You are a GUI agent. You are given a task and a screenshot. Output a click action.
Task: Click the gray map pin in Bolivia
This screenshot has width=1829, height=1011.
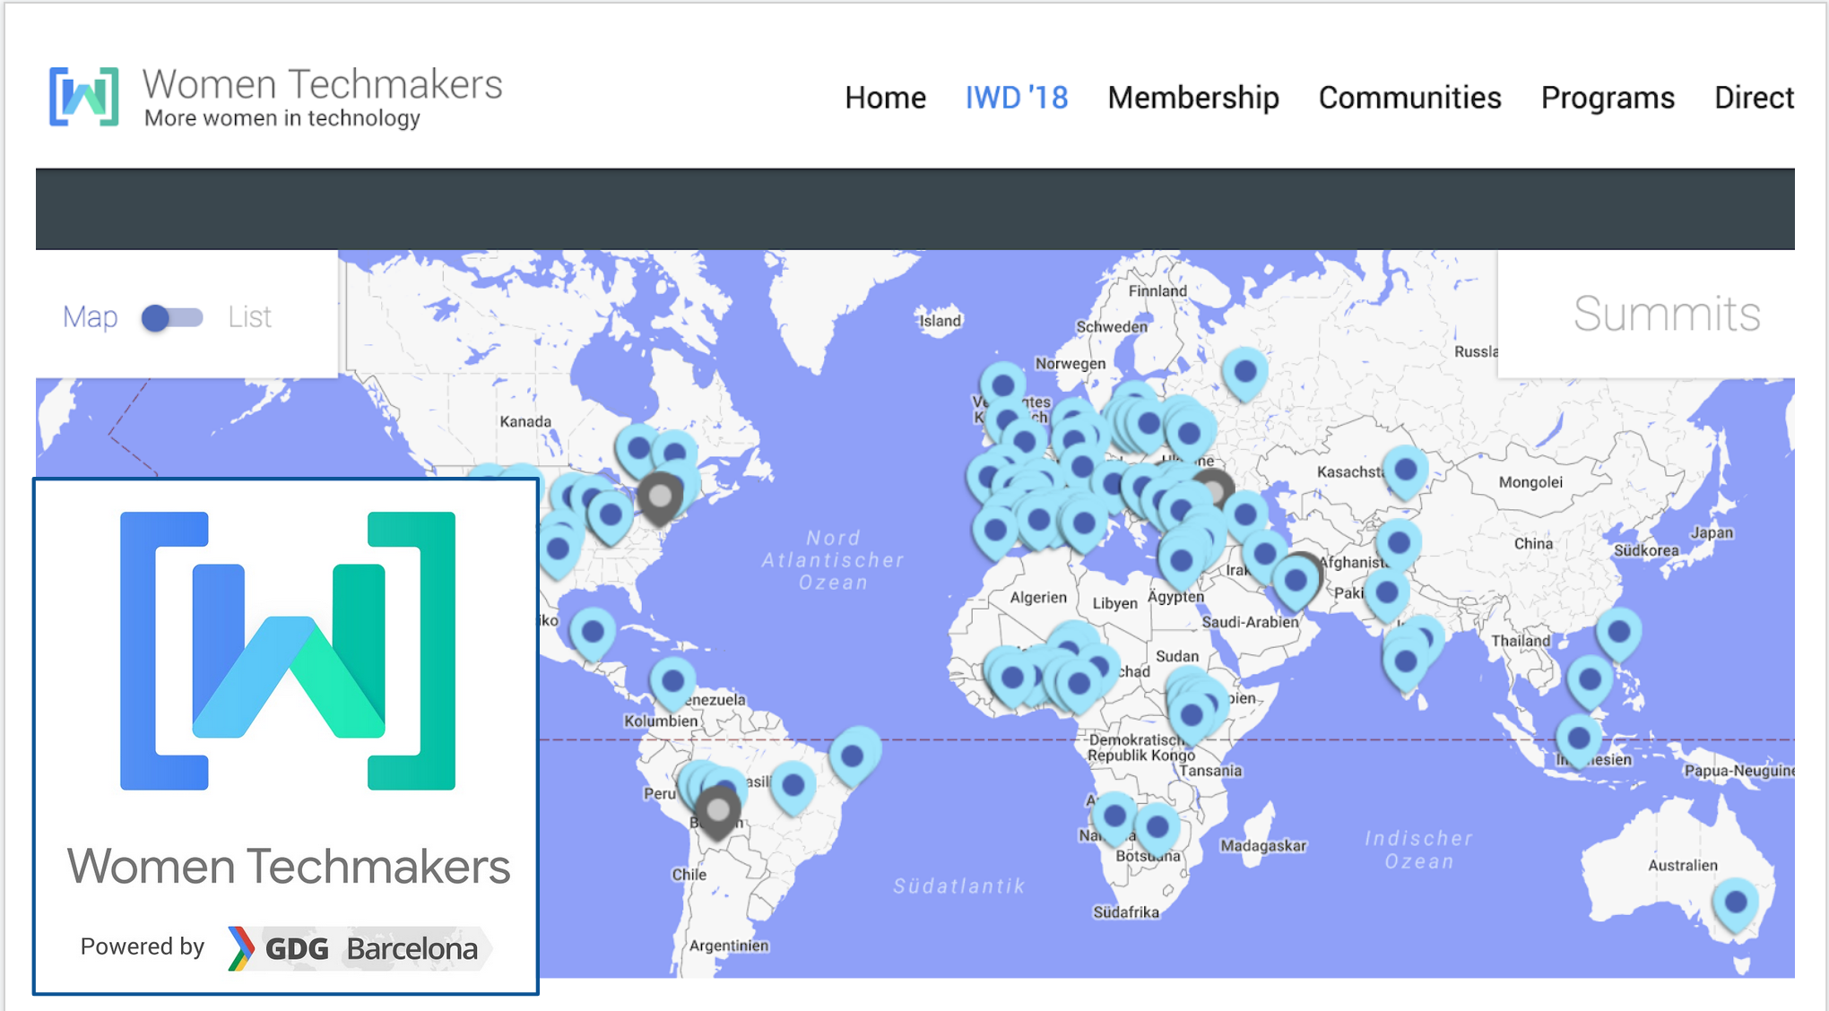[718, 810]
